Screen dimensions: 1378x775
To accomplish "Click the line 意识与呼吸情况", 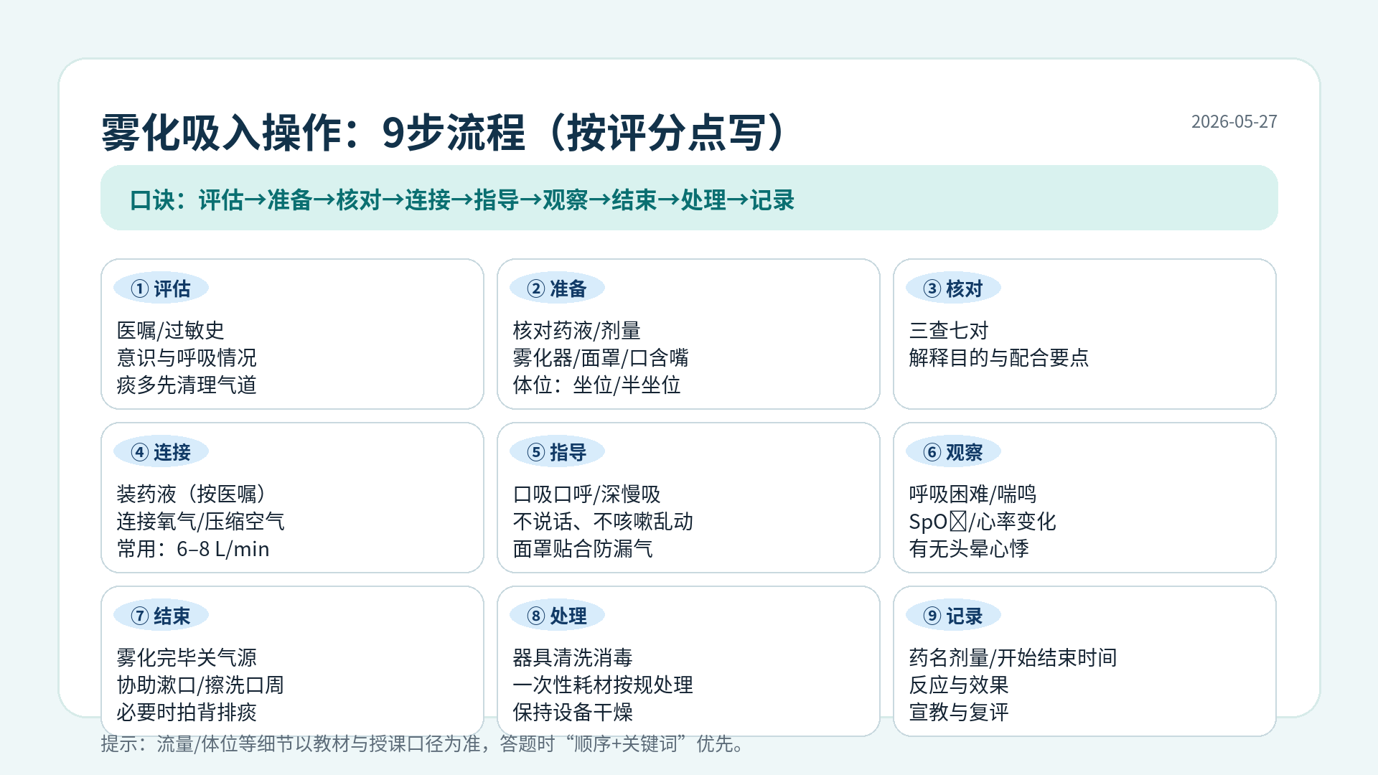I will point(187,357).
